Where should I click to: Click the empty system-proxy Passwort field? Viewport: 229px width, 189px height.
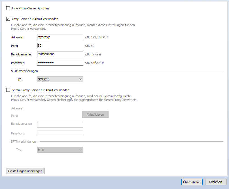[60, 133]
